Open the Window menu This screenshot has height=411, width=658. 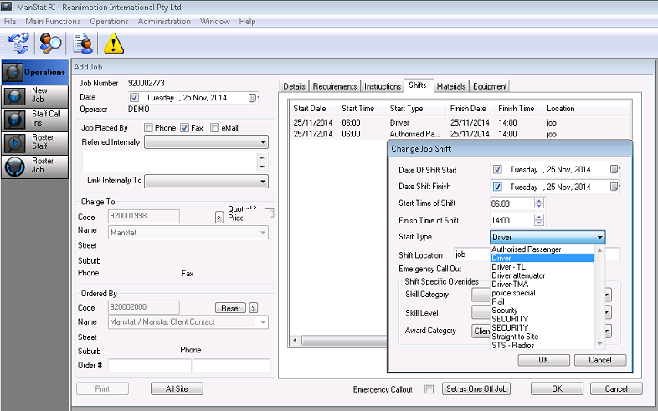tap(215, 22)
